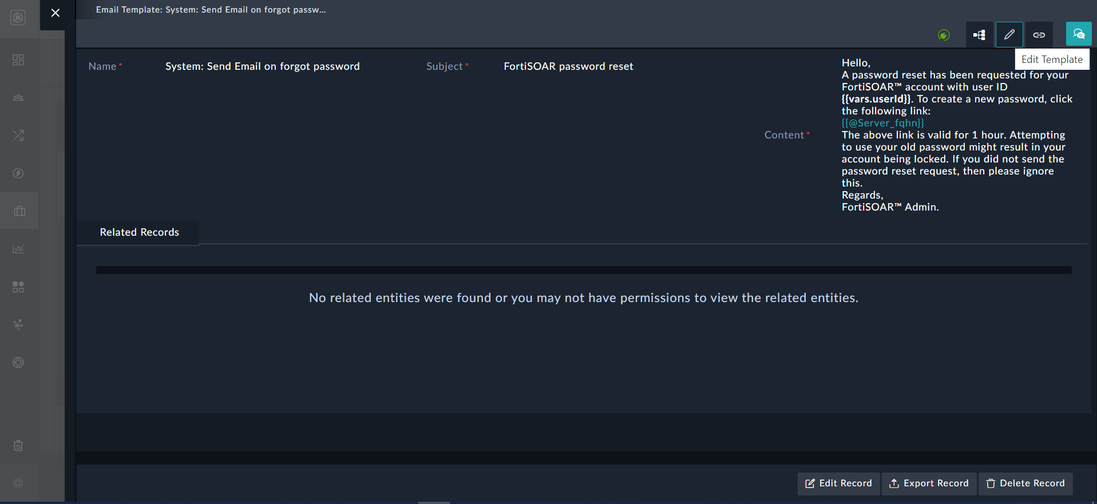Open the lifebuoy help sidebar icon
The height and width of the screenshot is (504, 1097).
(18, 362)
